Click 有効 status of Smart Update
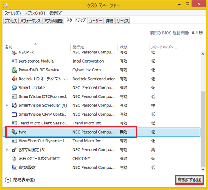This screenshot has height=190, width=208. click(124, 88)
